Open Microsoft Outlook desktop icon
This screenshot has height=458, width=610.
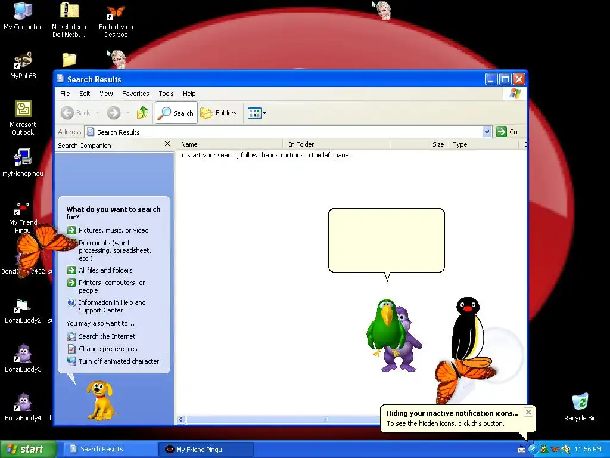point(23,118)
